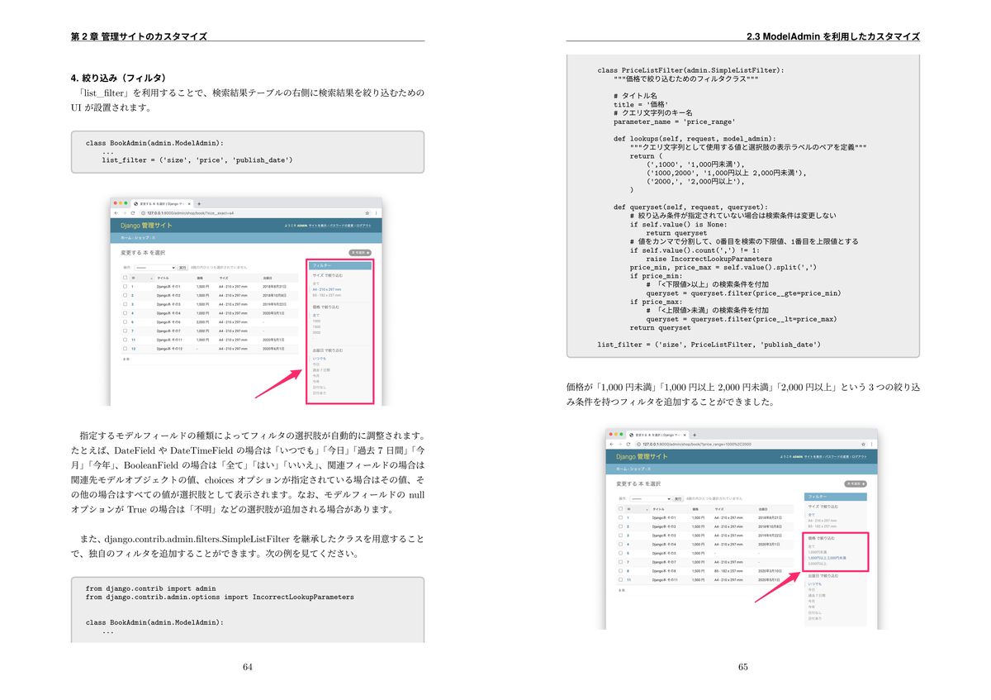Click forward arrow in page 65 browser
This screenshot has width=991, height=700.
pos(619,444)
